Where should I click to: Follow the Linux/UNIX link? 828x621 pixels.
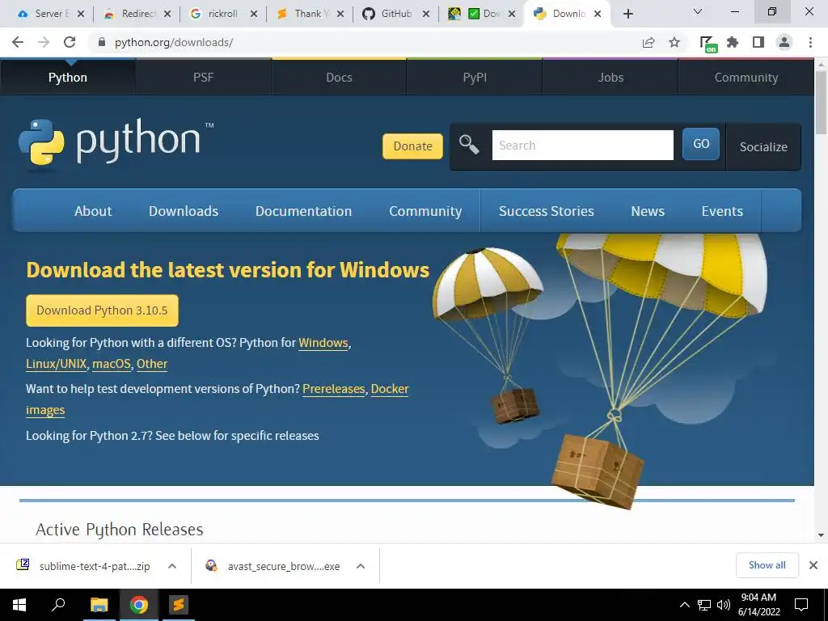[56, 364]
